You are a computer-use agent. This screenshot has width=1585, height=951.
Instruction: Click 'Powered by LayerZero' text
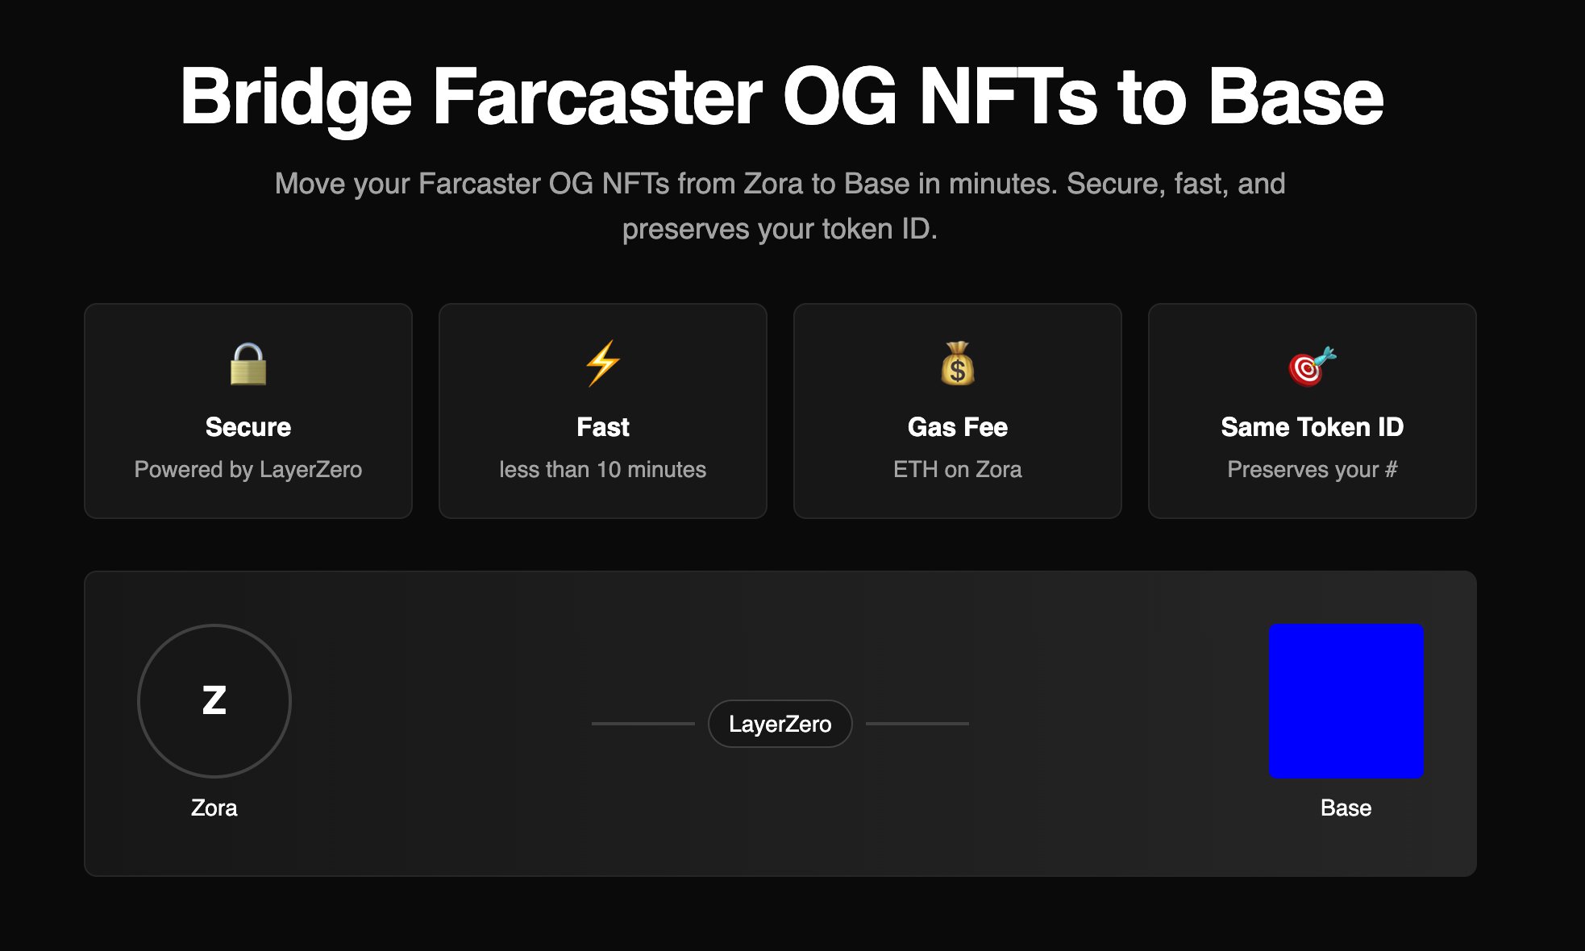click(248, 469)
